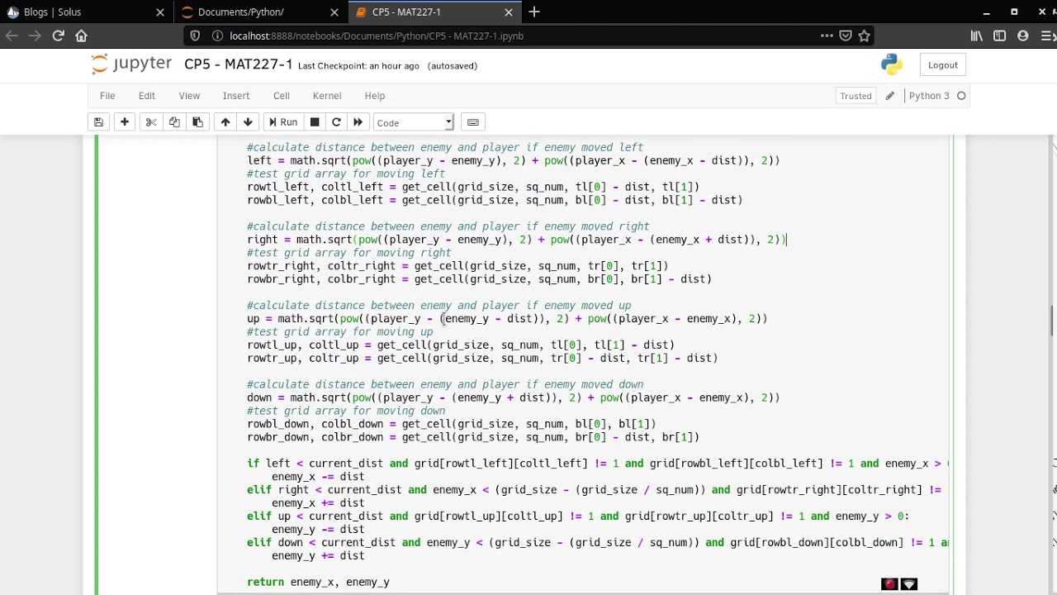Image resolution: width=1057 pixels, height=595 pixels.
Task: Rename notebook via CP5 - MAT227-1 title
Action: (238, 64)
